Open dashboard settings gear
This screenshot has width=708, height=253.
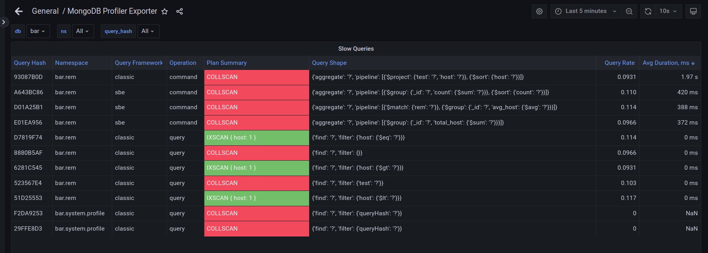tap(539, 11)
